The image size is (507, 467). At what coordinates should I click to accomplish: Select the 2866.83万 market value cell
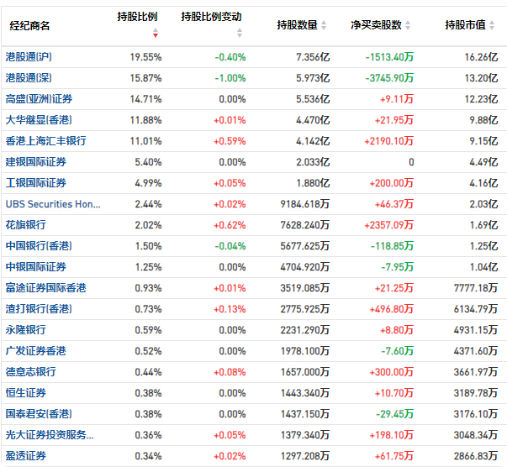[x=476, y=456]
